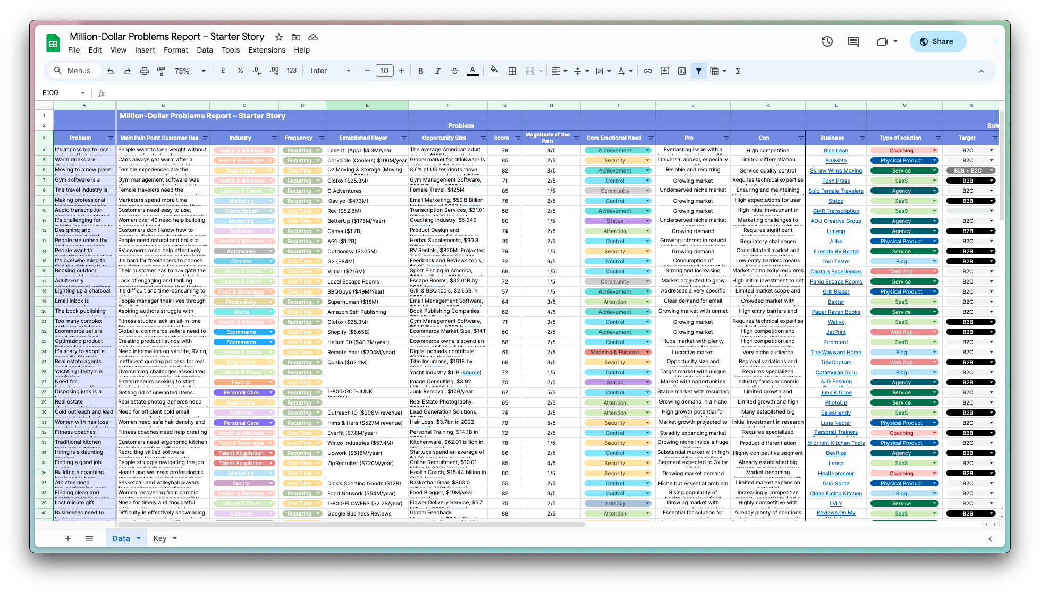
Task: Switch to the Key sheet tab
Action: [160, 538]
